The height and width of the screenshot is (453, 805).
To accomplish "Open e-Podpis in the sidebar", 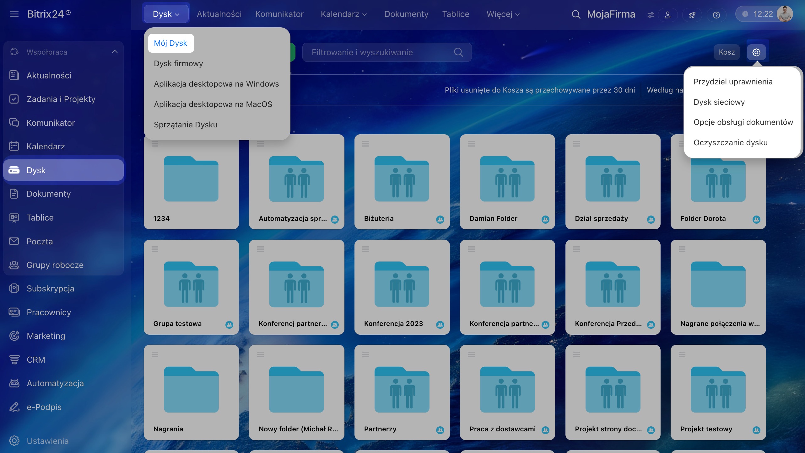I will [44, 407].
